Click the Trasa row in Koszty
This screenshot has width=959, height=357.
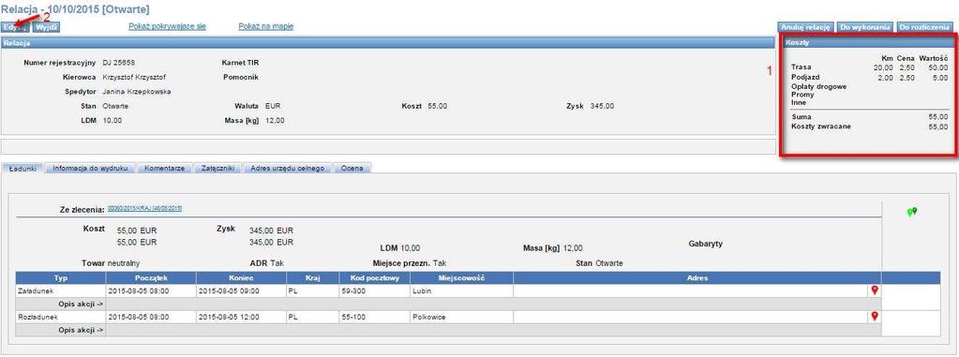(869, 67)
